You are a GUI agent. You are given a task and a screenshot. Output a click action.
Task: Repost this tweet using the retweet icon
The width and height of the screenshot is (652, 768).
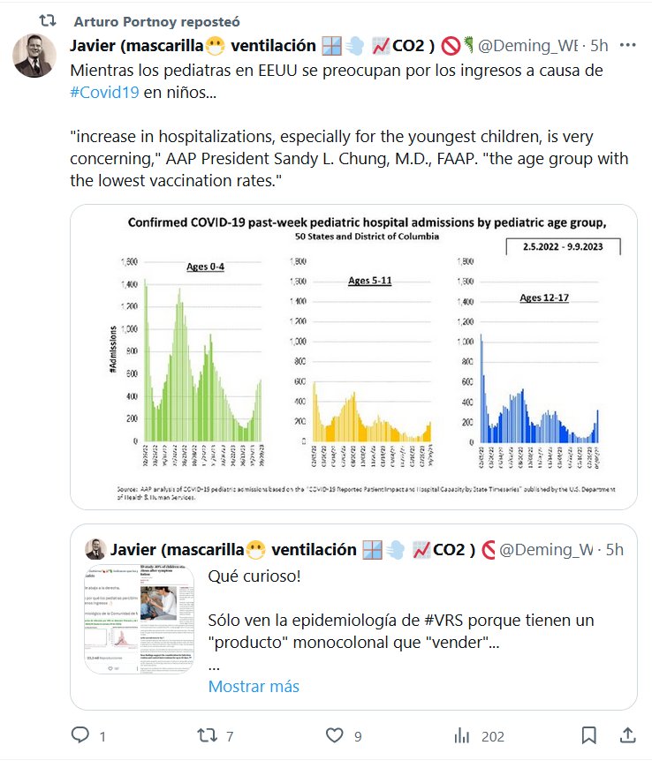206,735
